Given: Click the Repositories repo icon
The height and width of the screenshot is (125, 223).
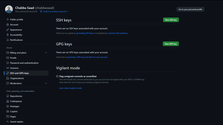Looking at the screenshot, I should pyautogui.click(x=8, y=96).
